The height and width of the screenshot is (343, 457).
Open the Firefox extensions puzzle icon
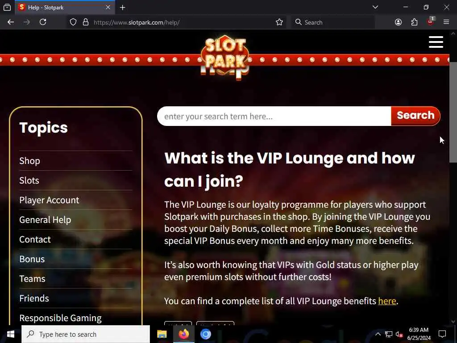point(414,22)
